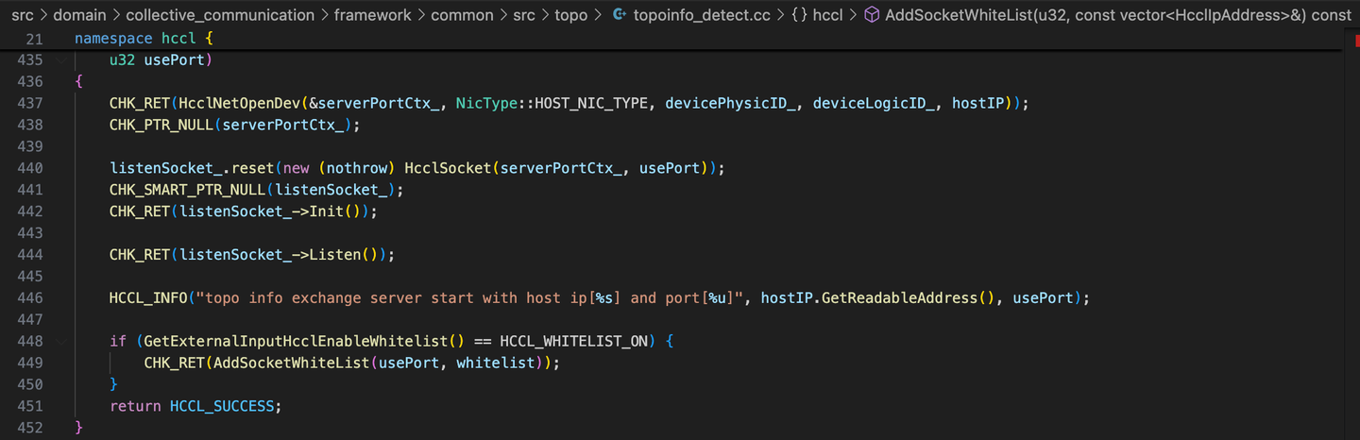Click the leftmost src breadcrumb
1360x440 pixels.
[23, 15]
